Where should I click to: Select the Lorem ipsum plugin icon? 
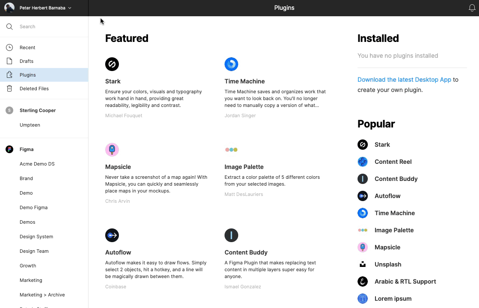click(x=363, y=299)
